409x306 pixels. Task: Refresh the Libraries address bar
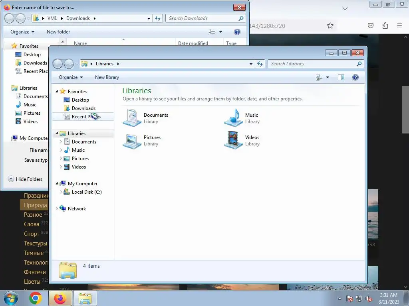(260, 64)
